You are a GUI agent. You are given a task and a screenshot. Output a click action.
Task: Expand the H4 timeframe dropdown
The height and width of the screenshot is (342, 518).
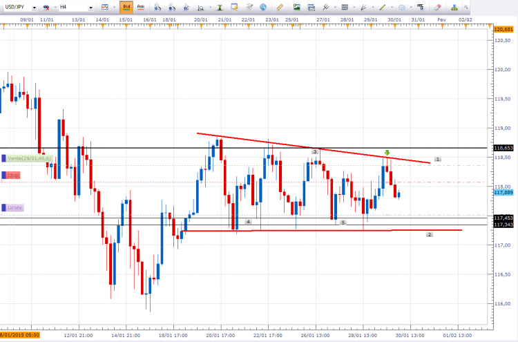tap(76, 8)
